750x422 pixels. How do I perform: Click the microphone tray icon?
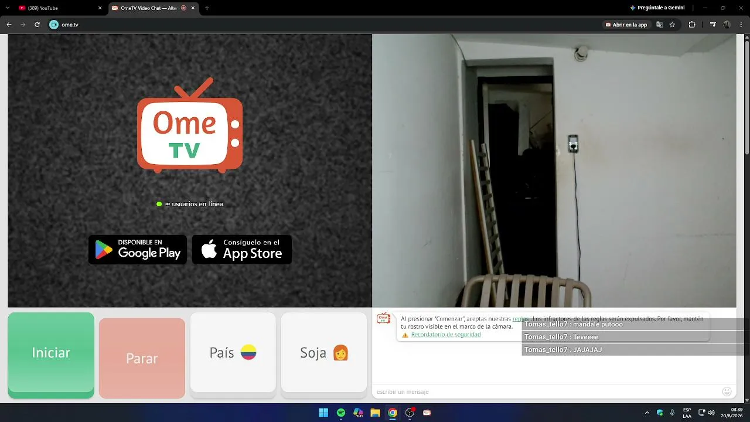pos(672,413)
